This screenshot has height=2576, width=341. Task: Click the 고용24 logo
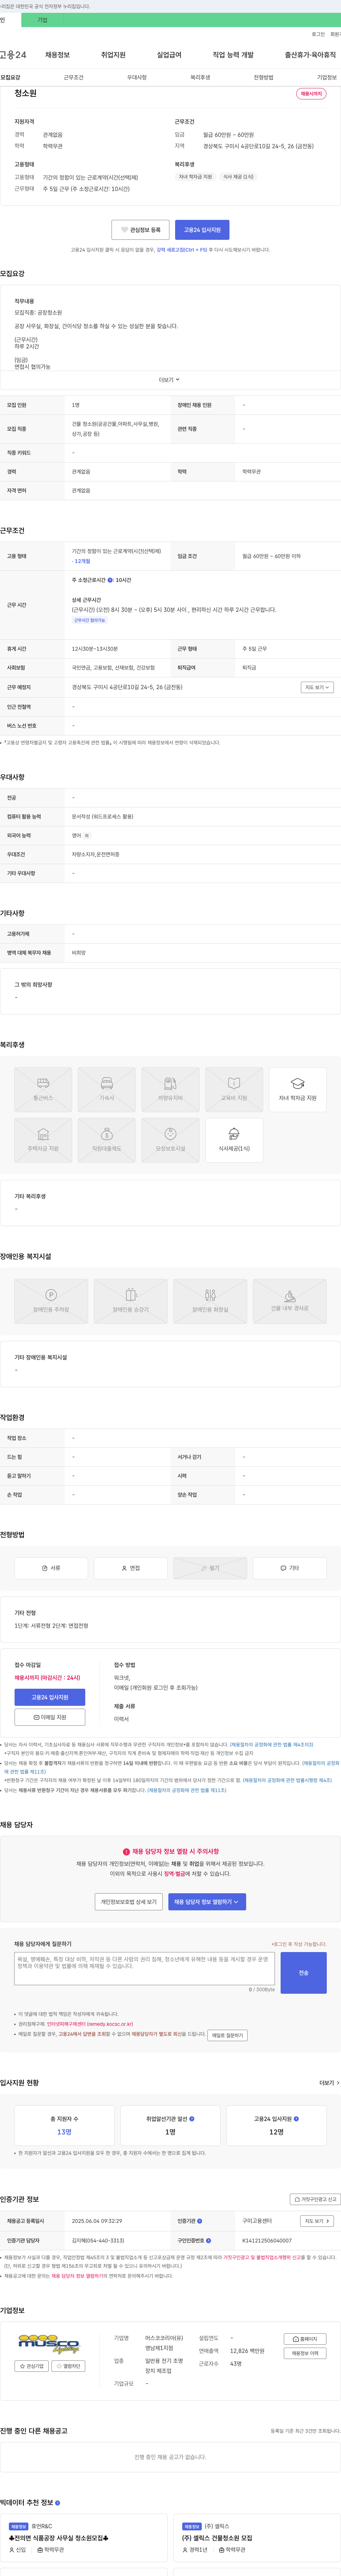pyautogui.click(x=13, y=55)
